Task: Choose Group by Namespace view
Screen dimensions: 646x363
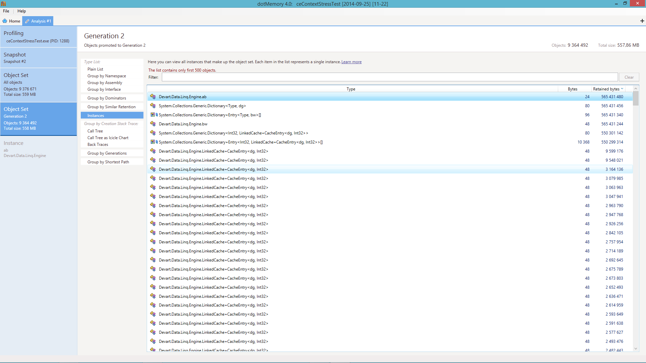Action: pyautogui.click(x=107, y=76)
